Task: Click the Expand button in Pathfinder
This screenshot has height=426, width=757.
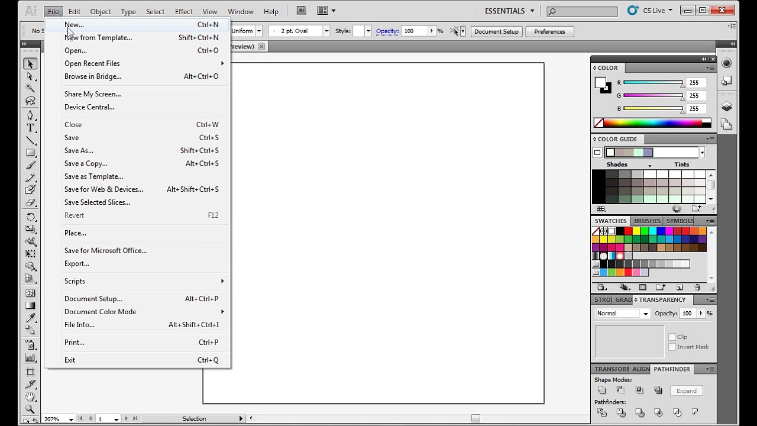Action: pyautogui.click(x=686, y=390)
